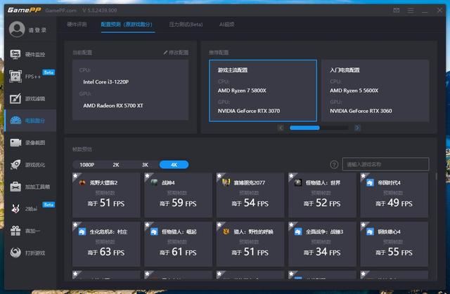Image resolution: width=450 pixels, height=294 pixels.
Task: Select the Ryzen 7 5800X recommended config card
Action: tap(263, 91)
